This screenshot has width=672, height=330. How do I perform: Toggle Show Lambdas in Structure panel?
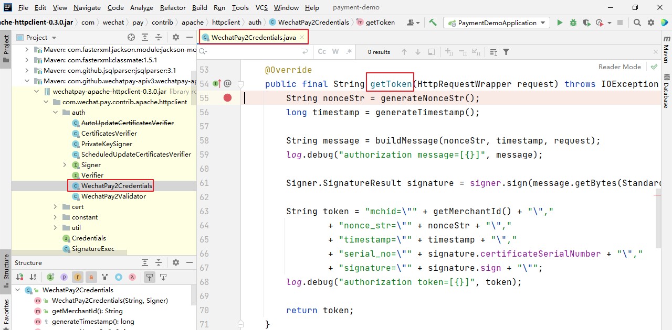133,277
